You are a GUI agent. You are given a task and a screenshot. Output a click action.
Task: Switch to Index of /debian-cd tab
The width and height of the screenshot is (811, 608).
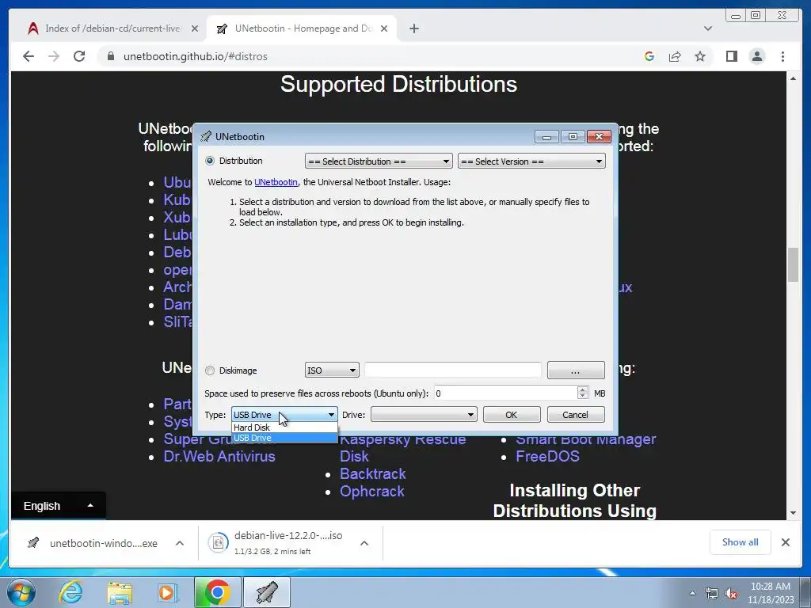(x=112, y=28)
